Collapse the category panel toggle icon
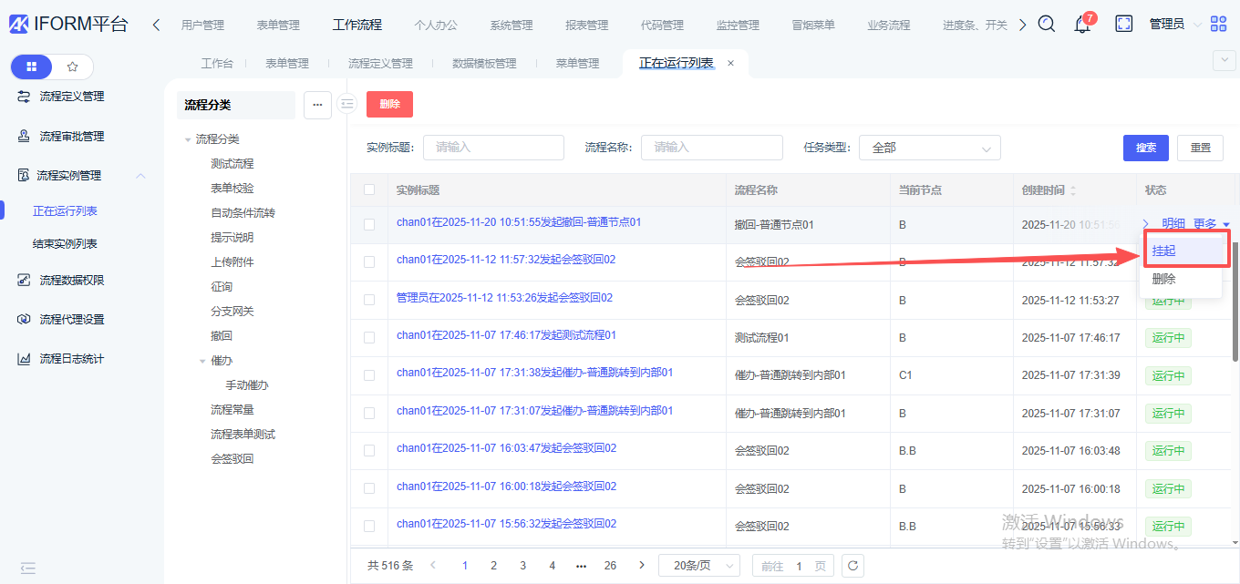1240x584 pixels. (x=346, y=104)
